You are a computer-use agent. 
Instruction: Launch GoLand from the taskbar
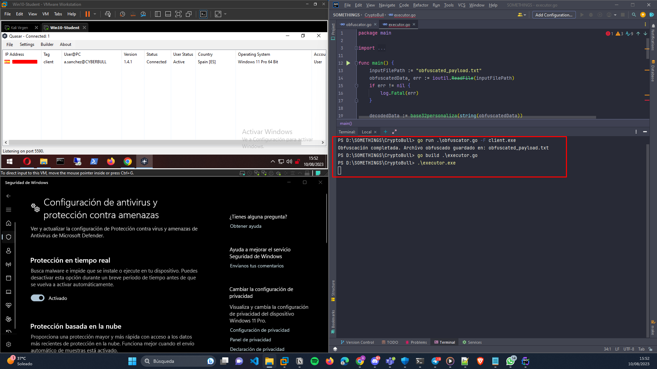point(525,361)
